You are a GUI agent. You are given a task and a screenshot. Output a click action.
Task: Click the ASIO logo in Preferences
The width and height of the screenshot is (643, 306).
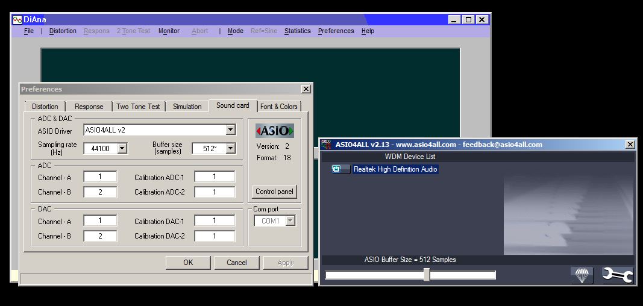pos(275,131)
